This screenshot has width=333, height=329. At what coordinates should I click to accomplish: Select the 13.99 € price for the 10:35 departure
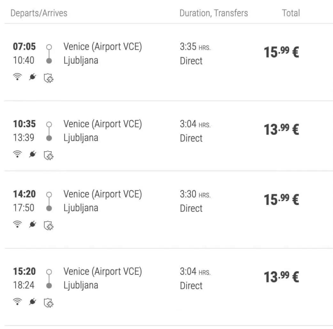[x=281, y=130]
